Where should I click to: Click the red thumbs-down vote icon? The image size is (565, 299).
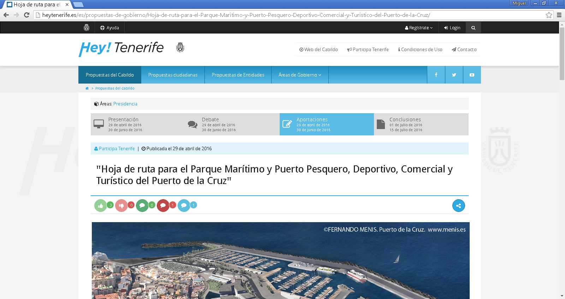coord(121,206)
